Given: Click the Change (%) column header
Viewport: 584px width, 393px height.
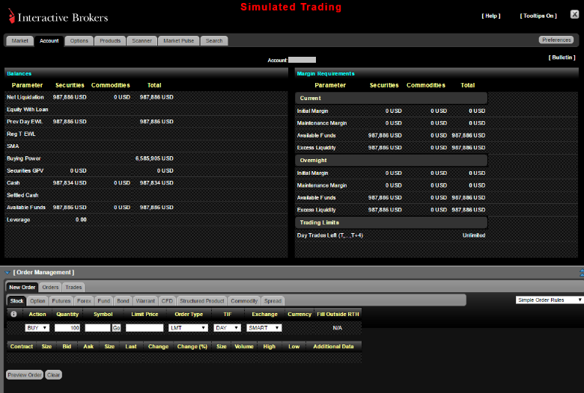Looking at the screenshot, I should (x=192, y=347).
